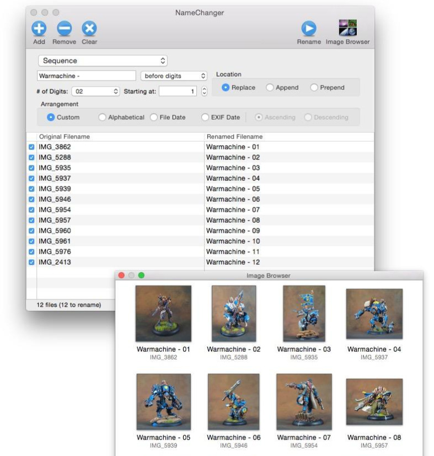The height and width of the screenshot is (456, 434).
Task: Click the Clear list toolbar icon
Action: pyautogui.click(x=89, y=29)
